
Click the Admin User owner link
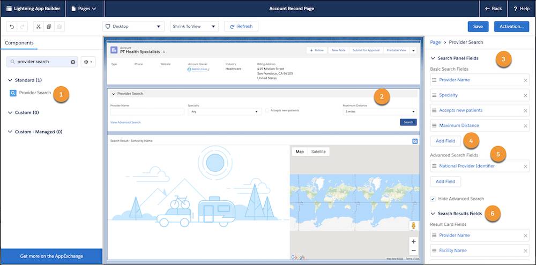tap(198, 69)
